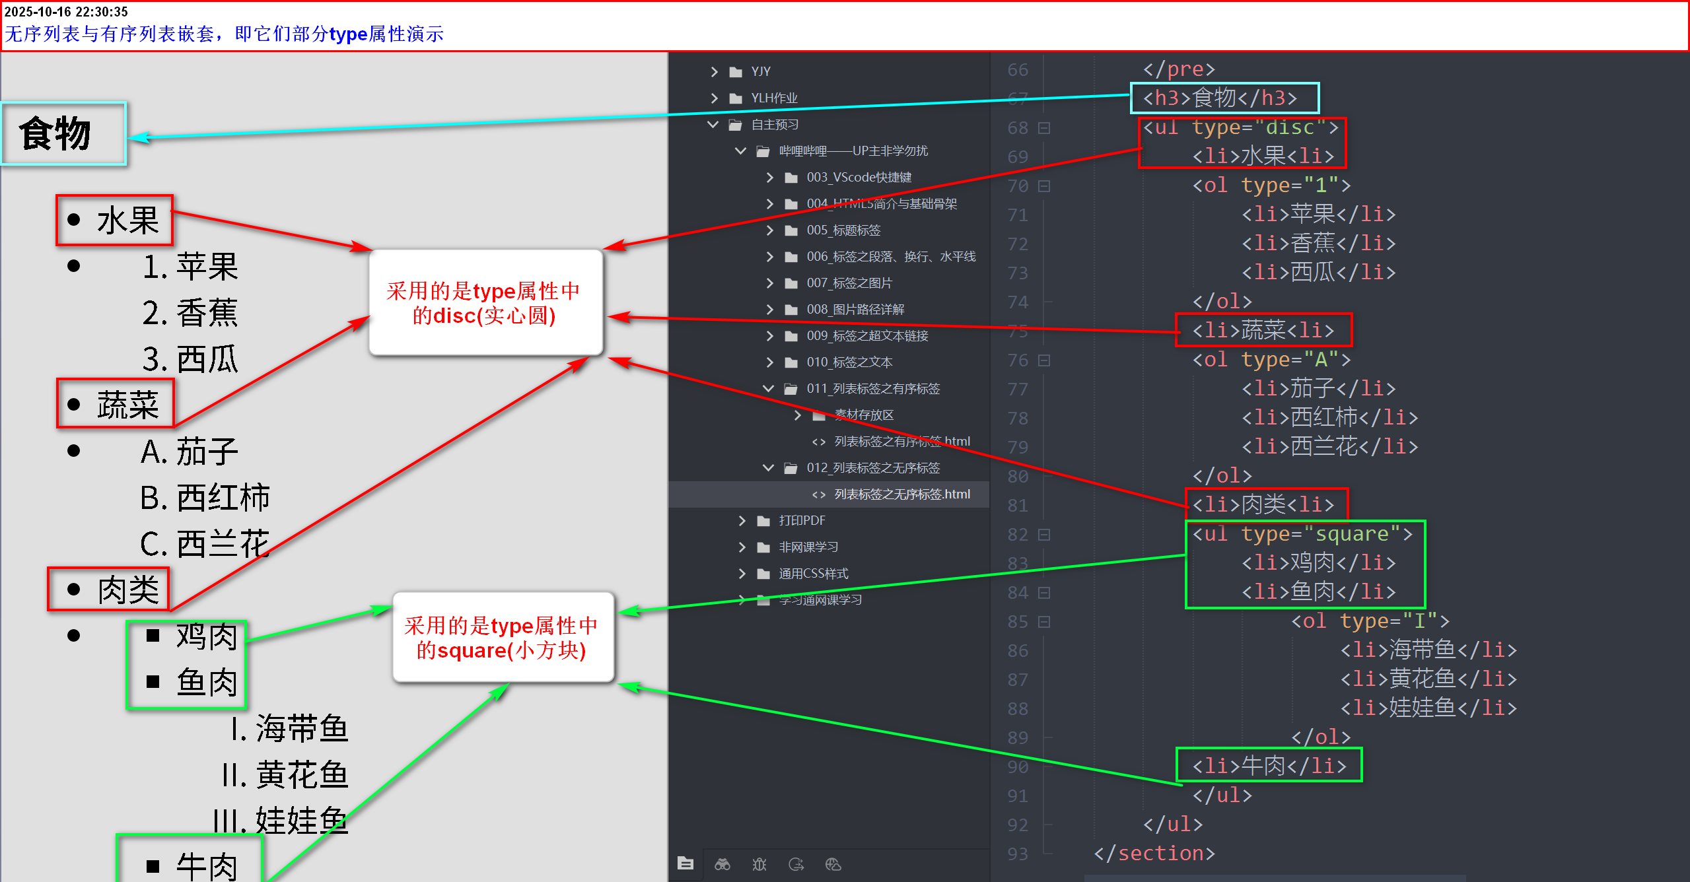Toggle the fold marker at line 76
Screen dimensions: 1690x882
click(1044, 360)
